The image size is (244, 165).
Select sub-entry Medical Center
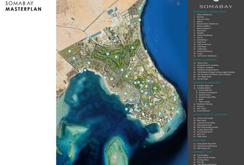point(203,95)
